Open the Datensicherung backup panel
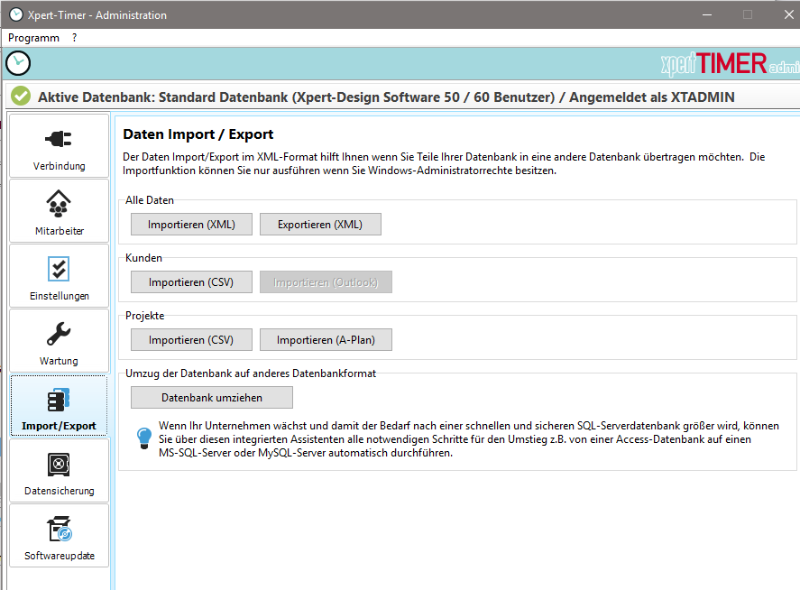This screenshot has width=800, height=590. point(59,469)
